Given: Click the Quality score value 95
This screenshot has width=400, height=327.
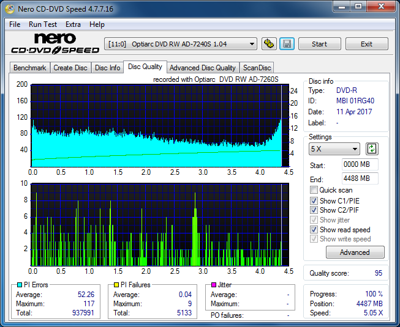Looking at the screenshot, I should click(379, 273).
